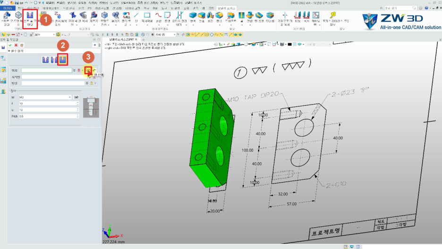Click the hole feature icon in ribbon
This screenshot has width=442, height=249.
tap(242, 16)
